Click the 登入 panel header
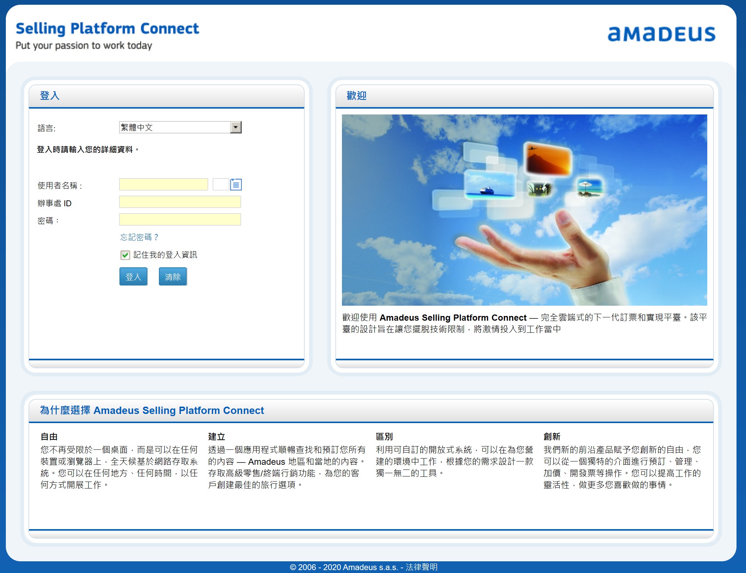This screenshot has height=573, width=746. 167,96
